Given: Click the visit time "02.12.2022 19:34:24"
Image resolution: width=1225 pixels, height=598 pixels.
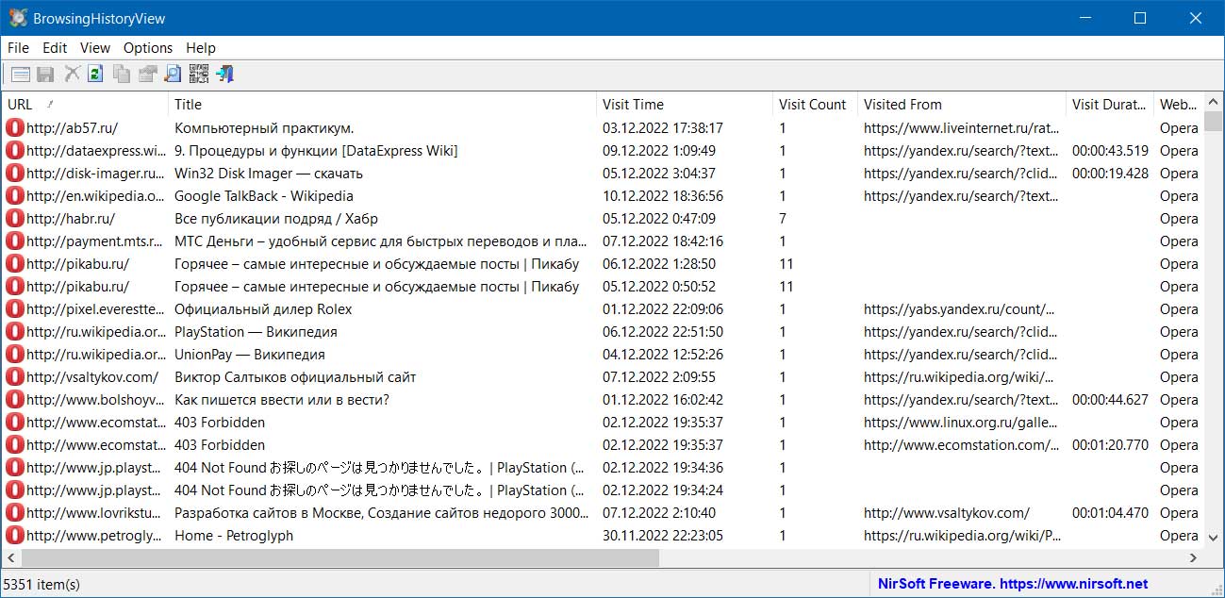Looking at the screenshot, I should click(x=663, y=490).
